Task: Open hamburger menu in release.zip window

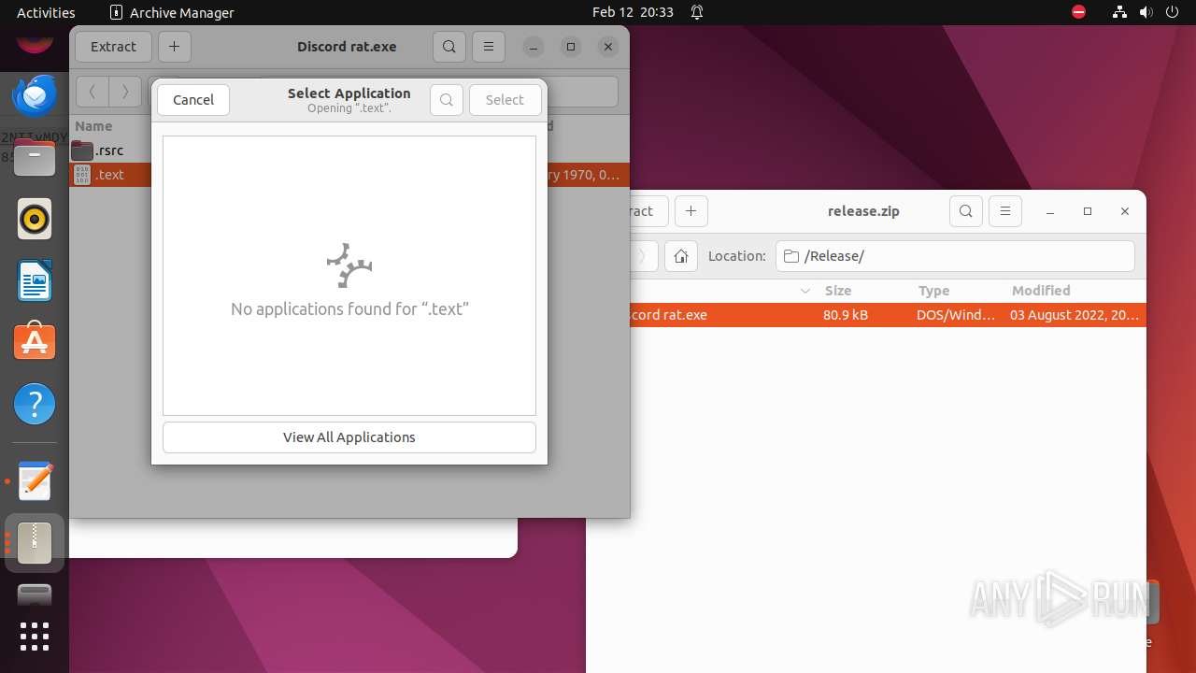Action: (1004, 211)
